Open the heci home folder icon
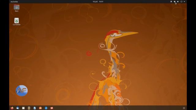The image size is (196, 110). (x=17, y=7)
